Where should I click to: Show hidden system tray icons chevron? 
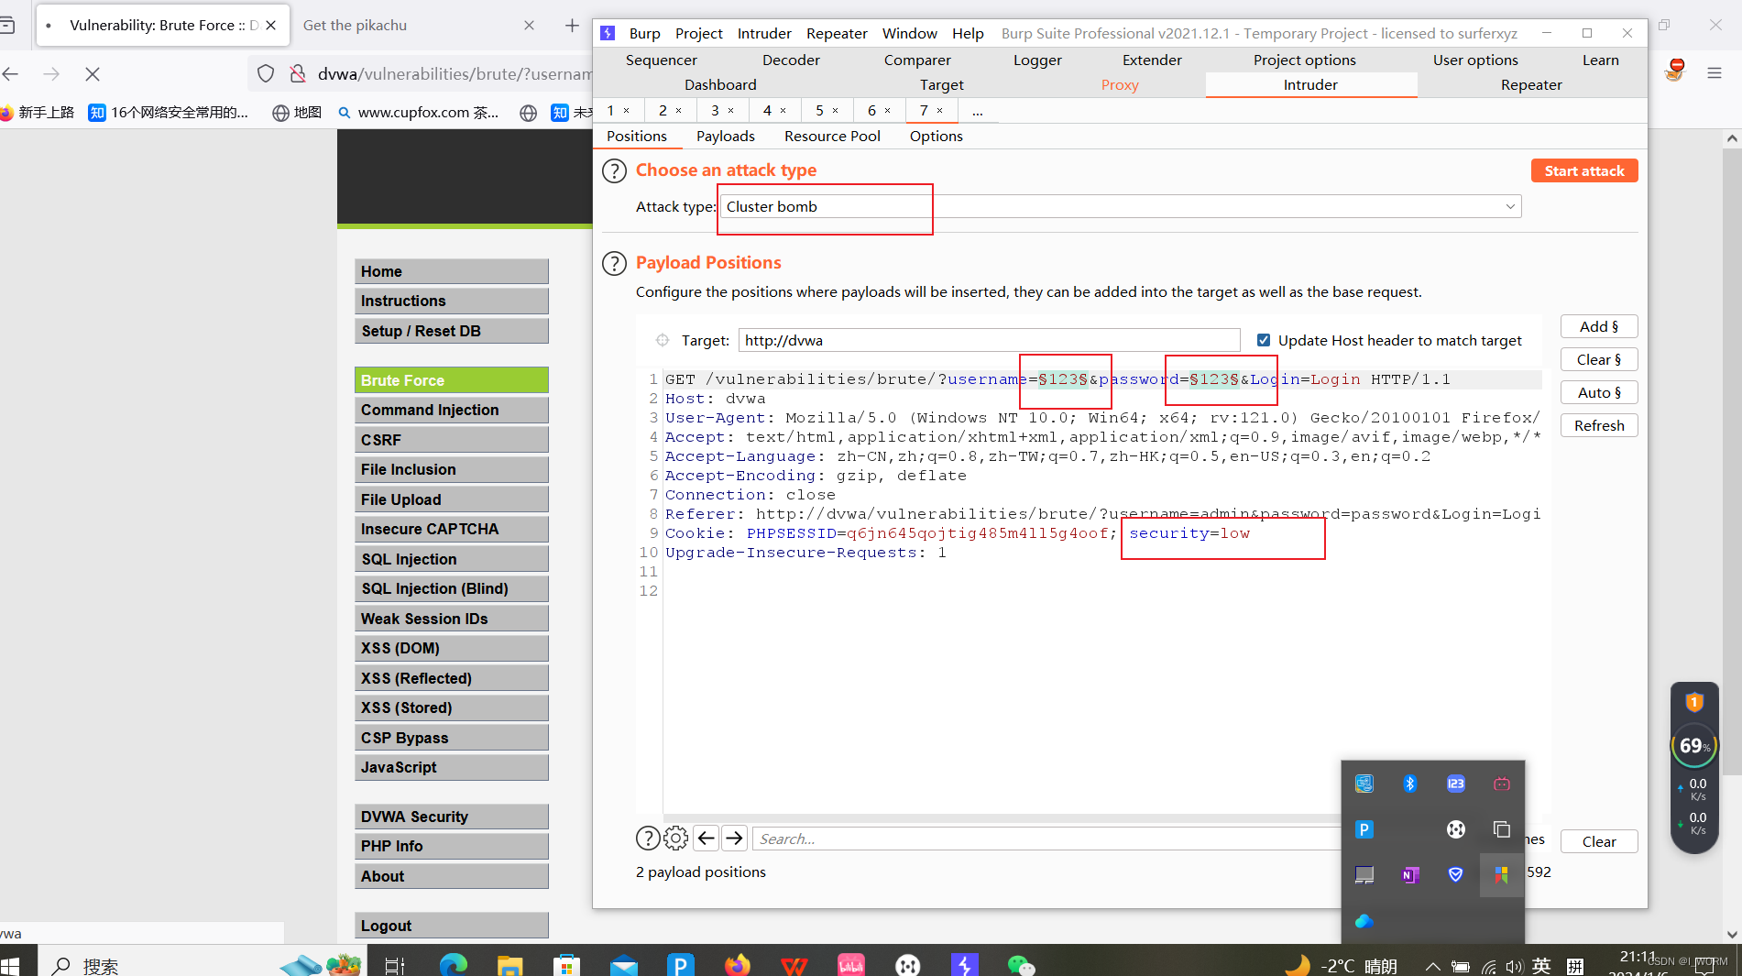pos(1432,966)
